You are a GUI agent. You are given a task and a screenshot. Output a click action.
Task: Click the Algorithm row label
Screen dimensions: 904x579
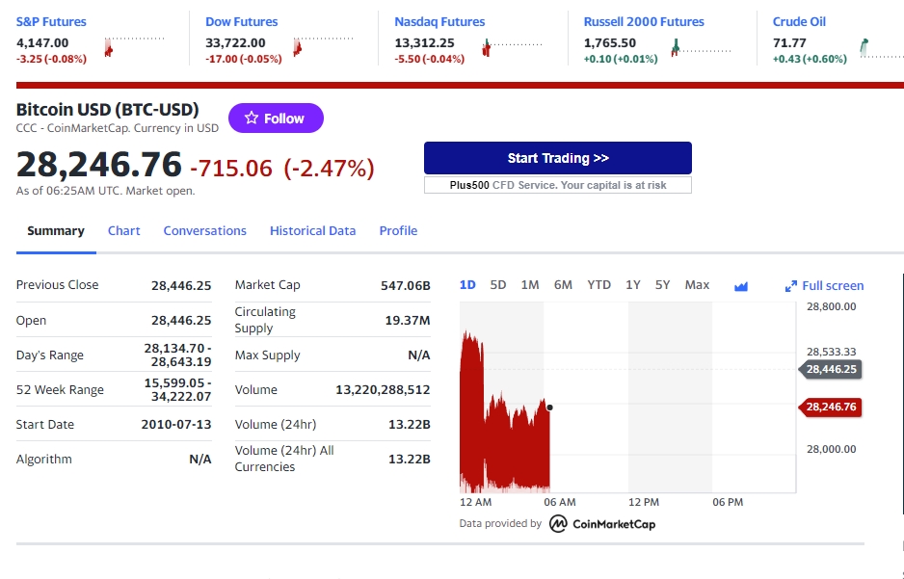point(43,460)
